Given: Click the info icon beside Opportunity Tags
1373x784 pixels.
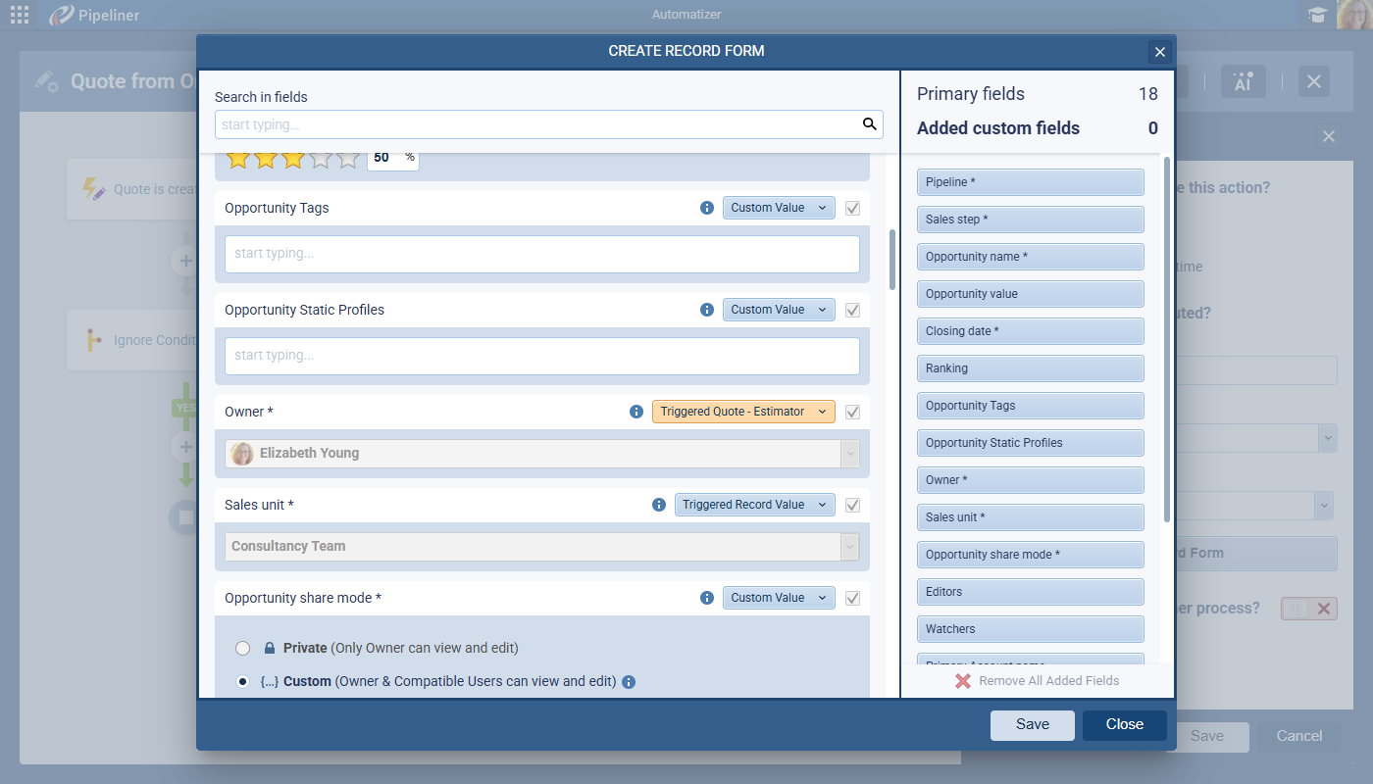Looking at the screenshot, I should (x=707, y=208).
